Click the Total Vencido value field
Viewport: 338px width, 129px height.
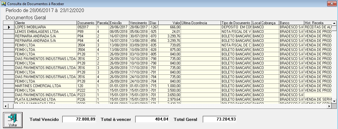point(79,119)
